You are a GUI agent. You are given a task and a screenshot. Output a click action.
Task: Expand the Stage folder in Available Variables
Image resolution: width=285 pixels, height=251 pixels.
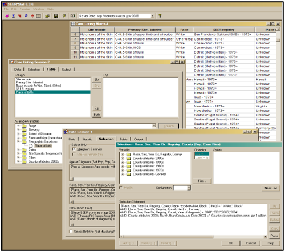pyautogui.click(x=18, y=126)
